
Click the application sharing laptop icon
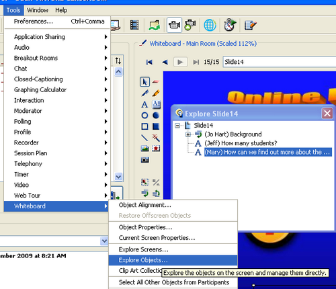click(x=116, y=25)
